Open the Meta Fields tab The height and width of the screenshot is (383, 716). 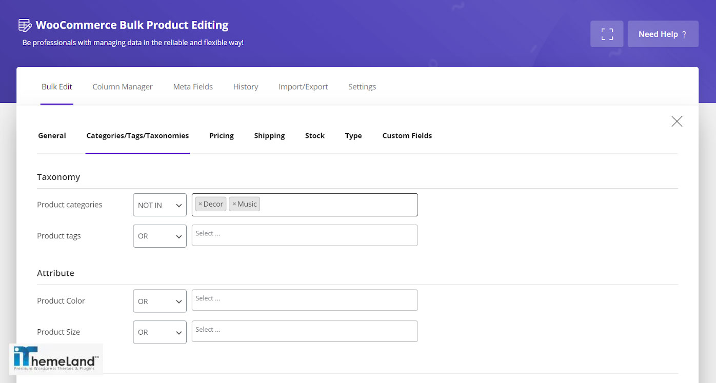pyautogui.click(x=193, y=87)
